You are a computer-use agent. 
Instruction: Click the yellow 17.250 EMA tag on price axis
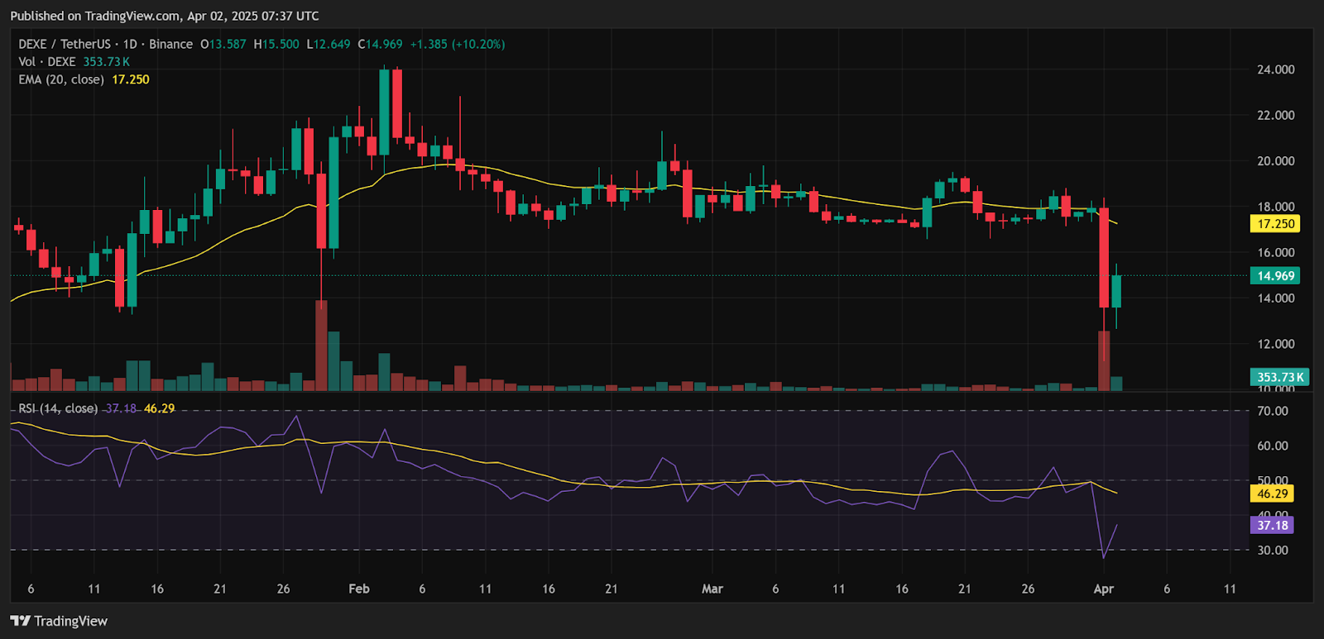[1275, 224]
